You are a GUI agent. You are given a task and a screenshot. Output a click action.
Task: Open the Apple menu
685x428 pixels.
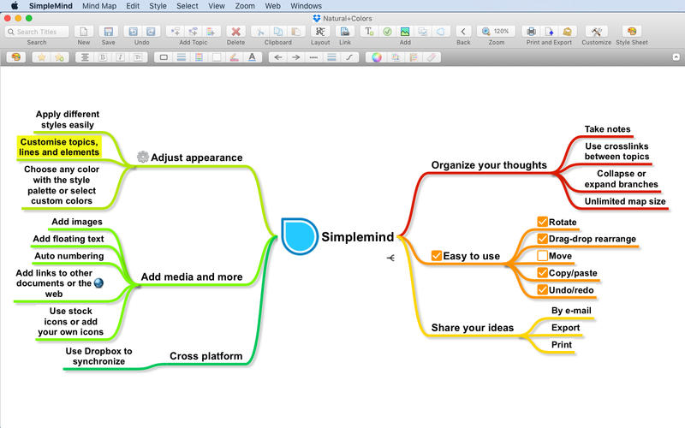click(15, 6)
